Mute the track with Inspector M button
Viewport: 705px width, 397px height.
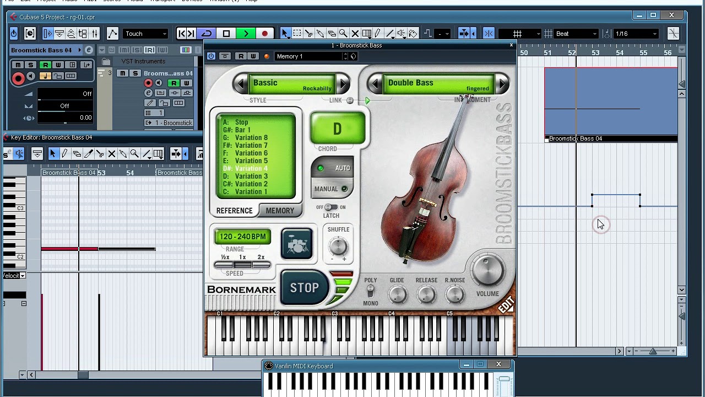(18, 65)
